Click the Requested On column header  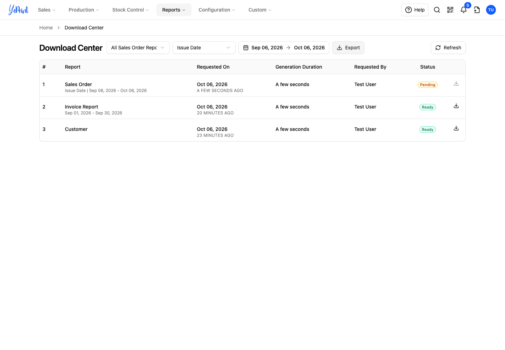click(x=213, y=67)
